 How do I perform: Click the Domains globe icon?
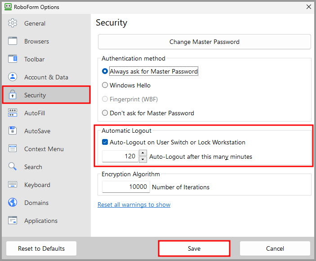point(13,202)
